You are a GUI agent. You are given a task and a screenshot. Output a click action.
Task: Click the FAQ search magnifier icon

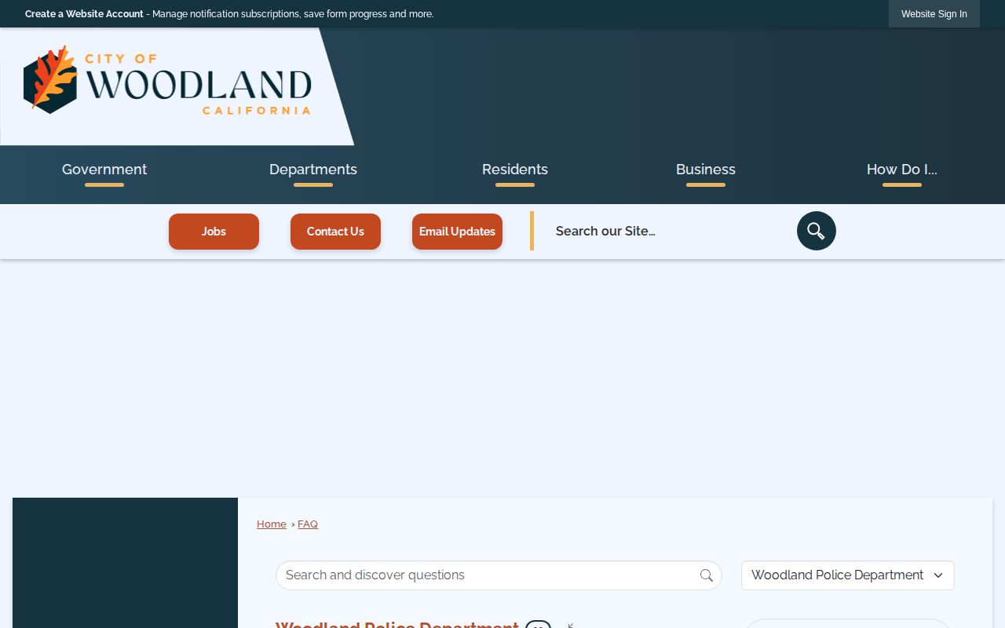click(707, 575)
